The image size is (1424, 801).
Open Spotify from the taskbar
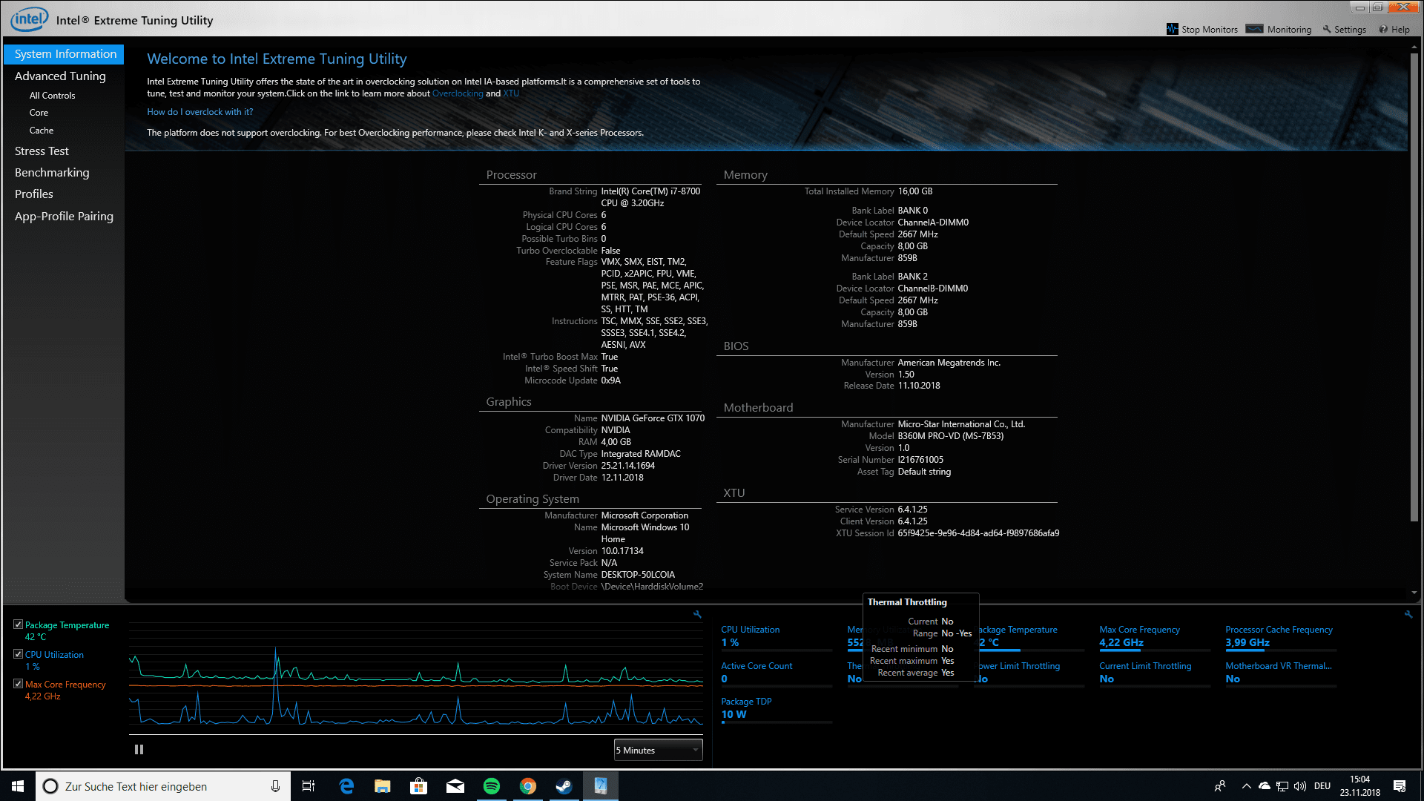click(491, 786)
